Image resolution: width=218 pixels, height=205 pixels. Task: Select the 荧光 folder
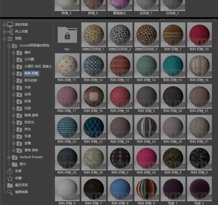tap(28, 129)
